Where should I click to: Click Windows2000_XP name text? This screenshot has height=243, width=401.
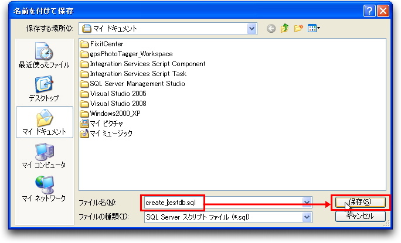tap(115, 114)
